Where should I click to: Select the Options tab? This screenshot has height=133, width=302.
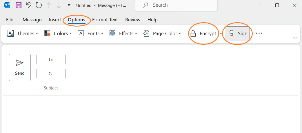(77, 20)
